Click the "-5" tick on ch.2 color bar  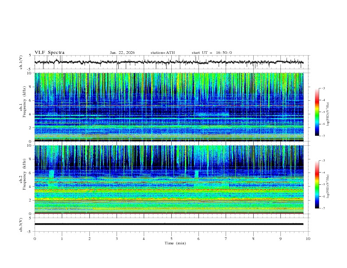click(323, 184)
